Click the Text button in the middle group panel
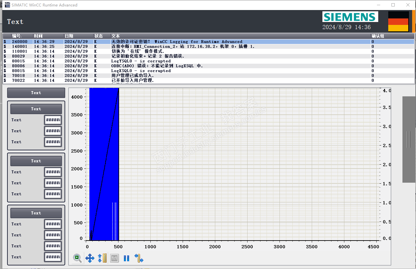 point(36,161)
